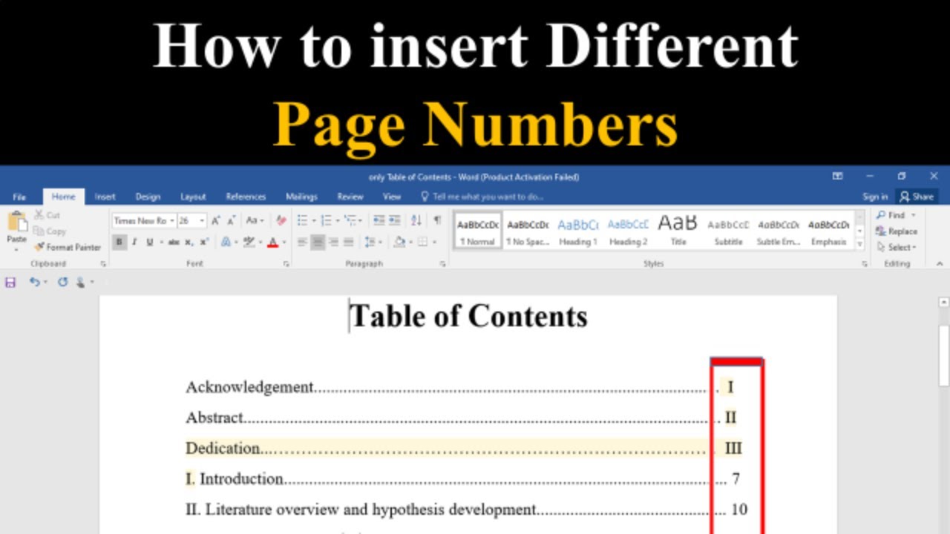Image resolution: width=950 pixels, height=534 pixels.
Task: Click the numbered list icon
Action: pyautogui.click(x=325, y=220)
